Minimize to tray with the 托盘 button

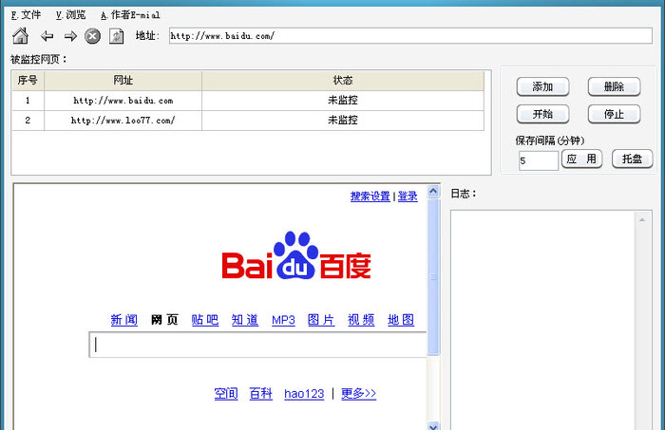pyautogui.click(x=632, y=159)
